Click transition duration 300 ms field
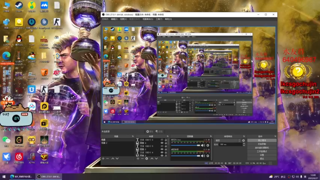The width and height of the screenshot is (320, 180). pos(231,144)
